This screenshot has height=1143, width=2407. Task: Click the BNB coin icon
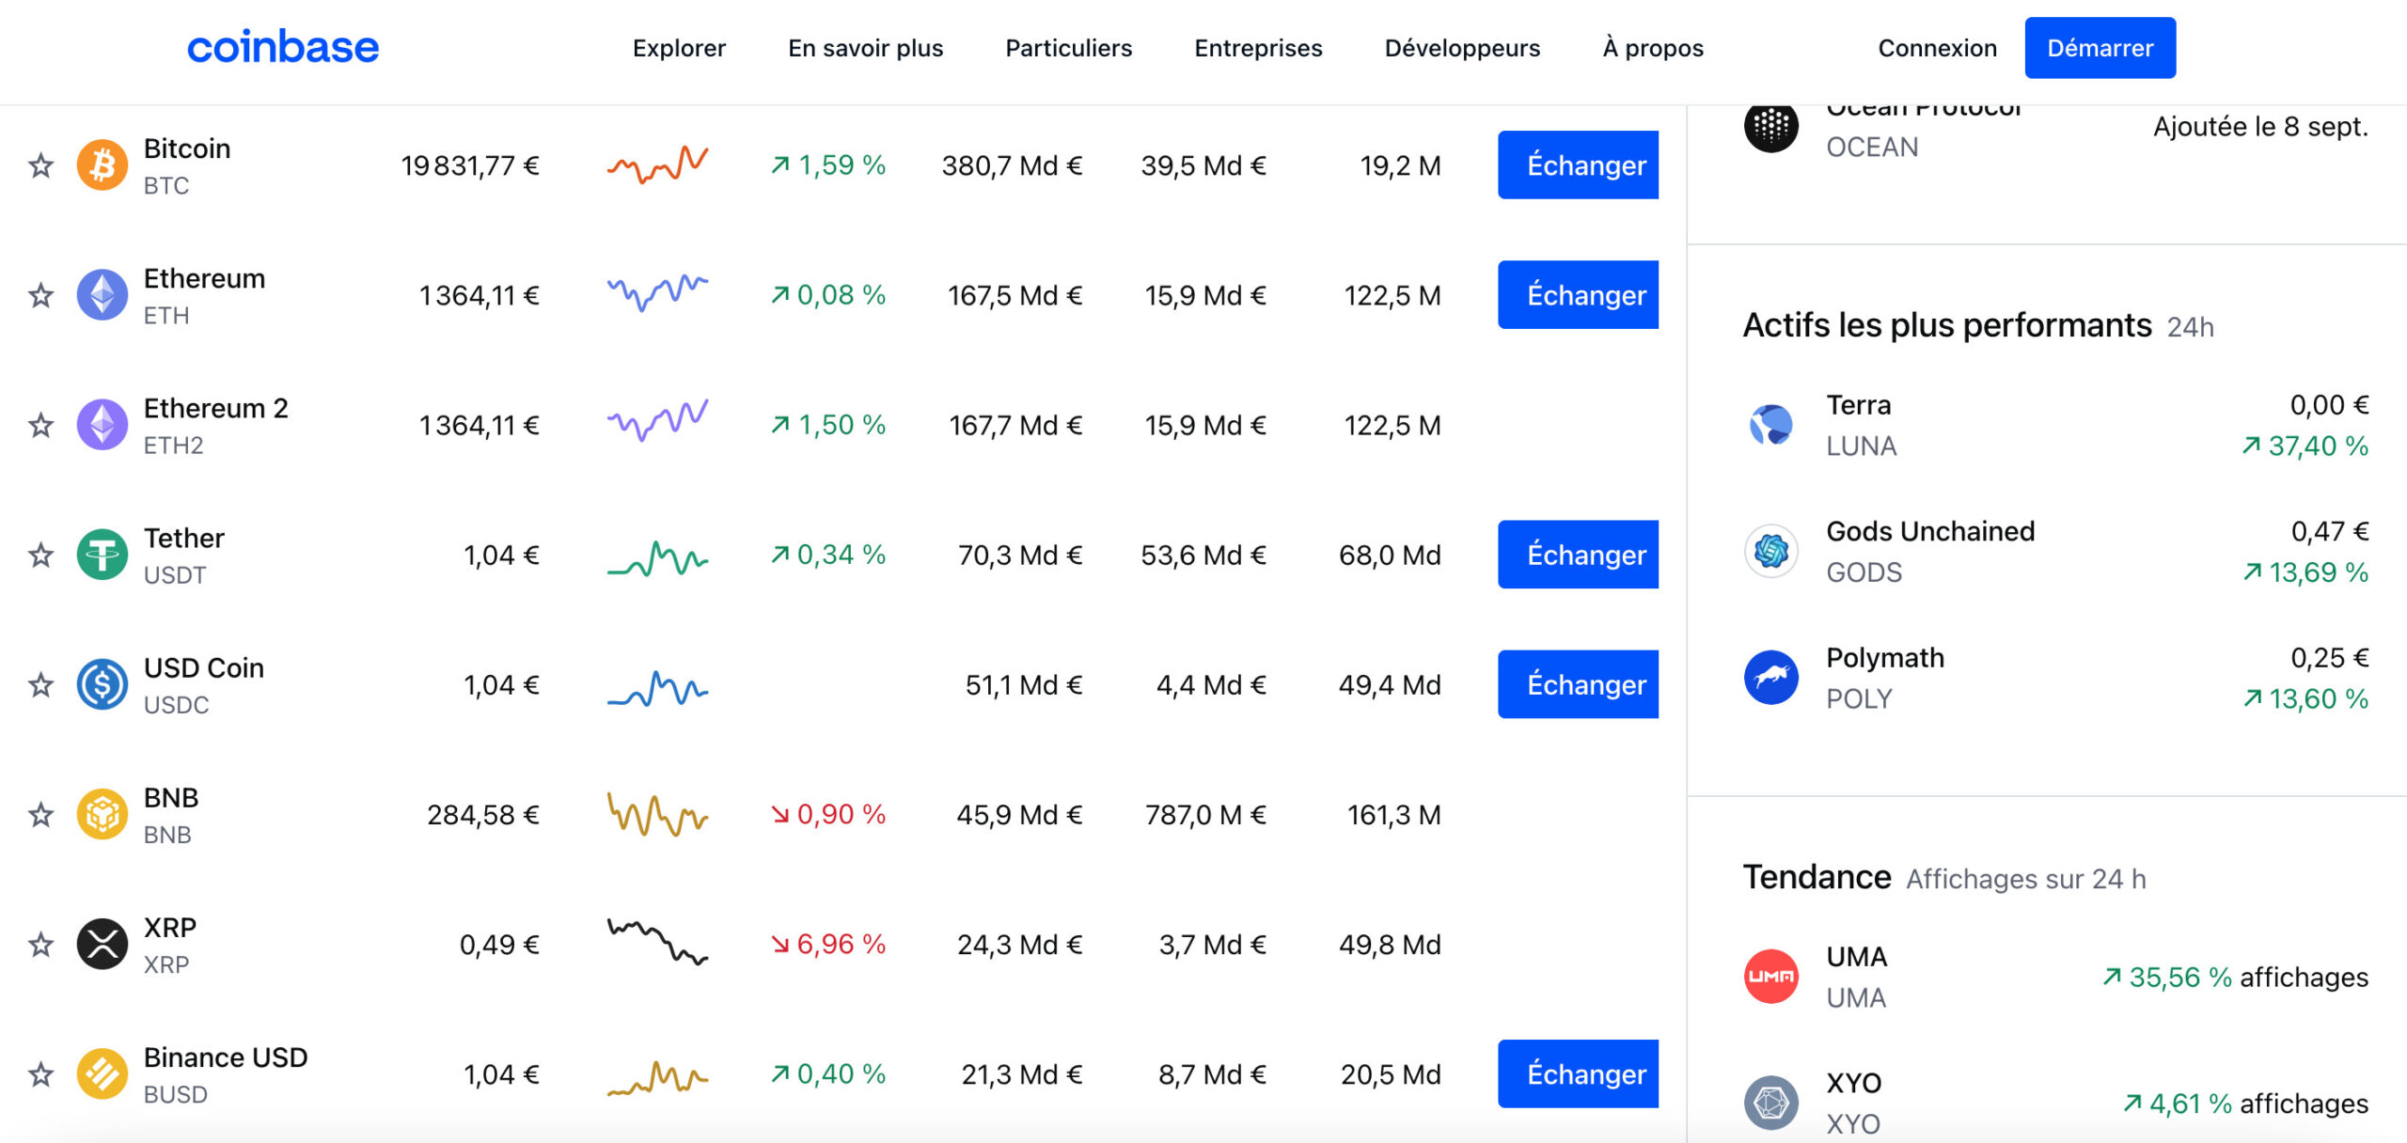click(102, 814)
